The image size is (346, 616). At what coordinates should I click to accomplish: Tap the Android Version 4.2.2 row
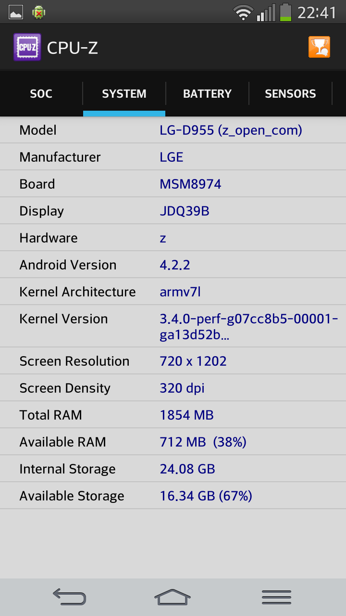(173, 265)
